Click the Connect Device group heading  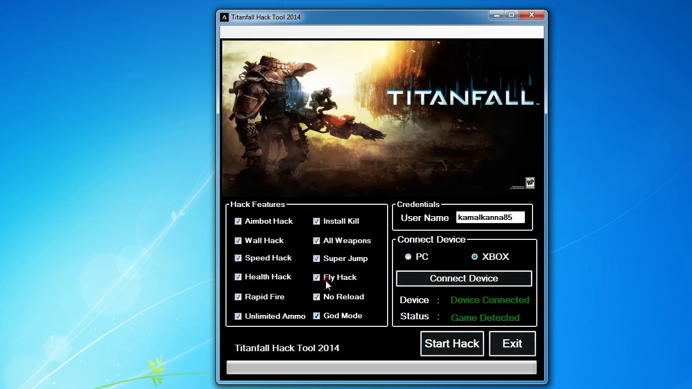point(431,239)
